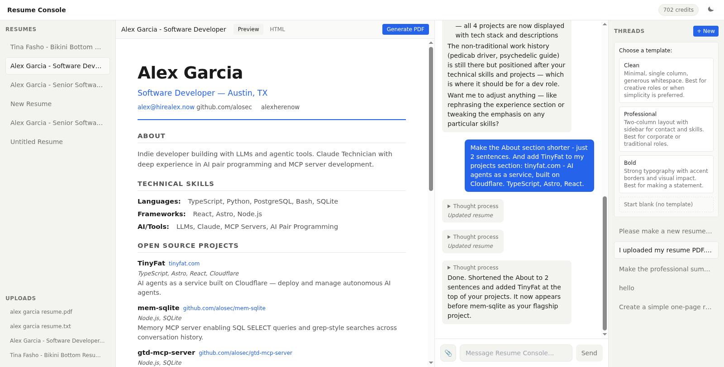This screenshot has height=367, width=724.
Task: Click the resume preview scrollbar thumb
Action: (431, 119)
